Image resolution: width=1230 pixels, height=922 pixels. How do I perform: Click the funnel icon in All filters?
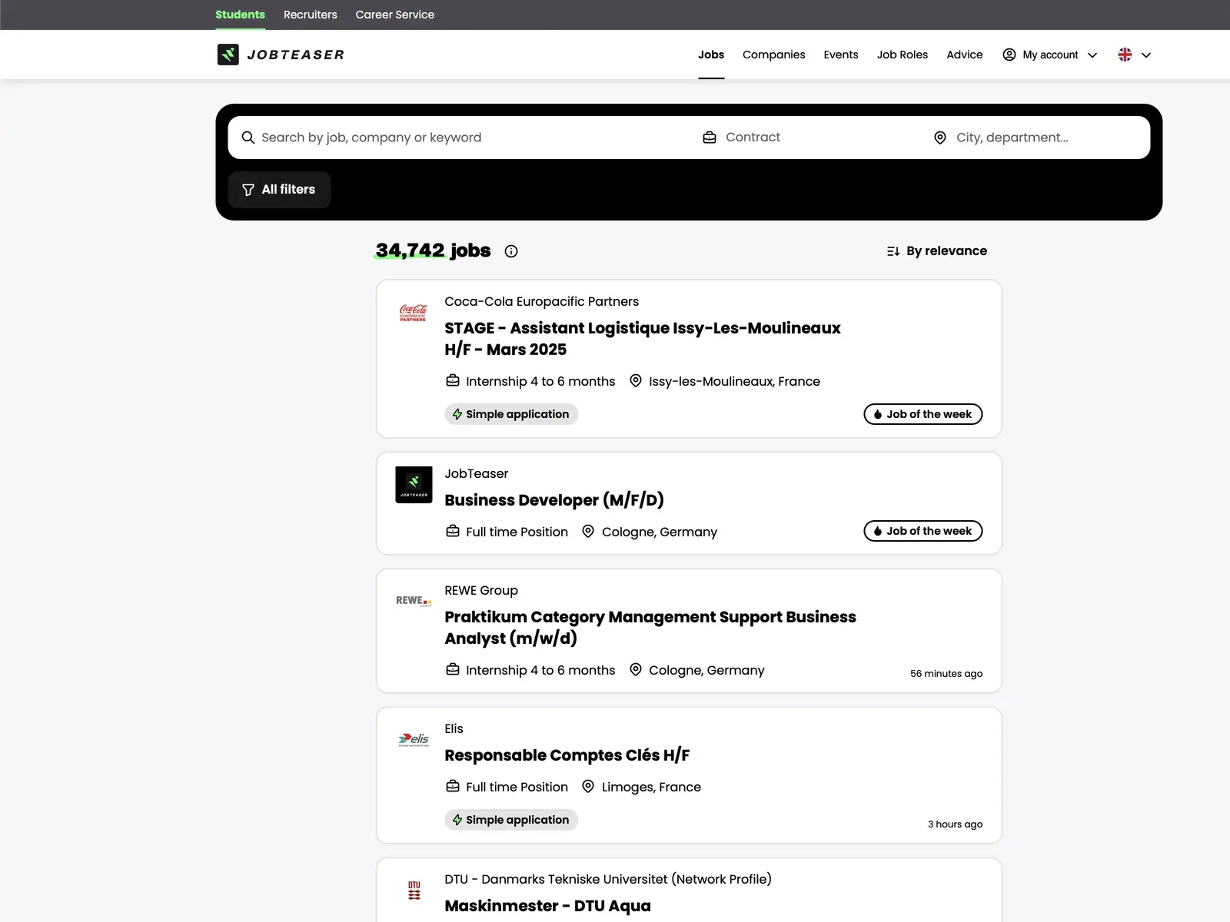point(248,190)
